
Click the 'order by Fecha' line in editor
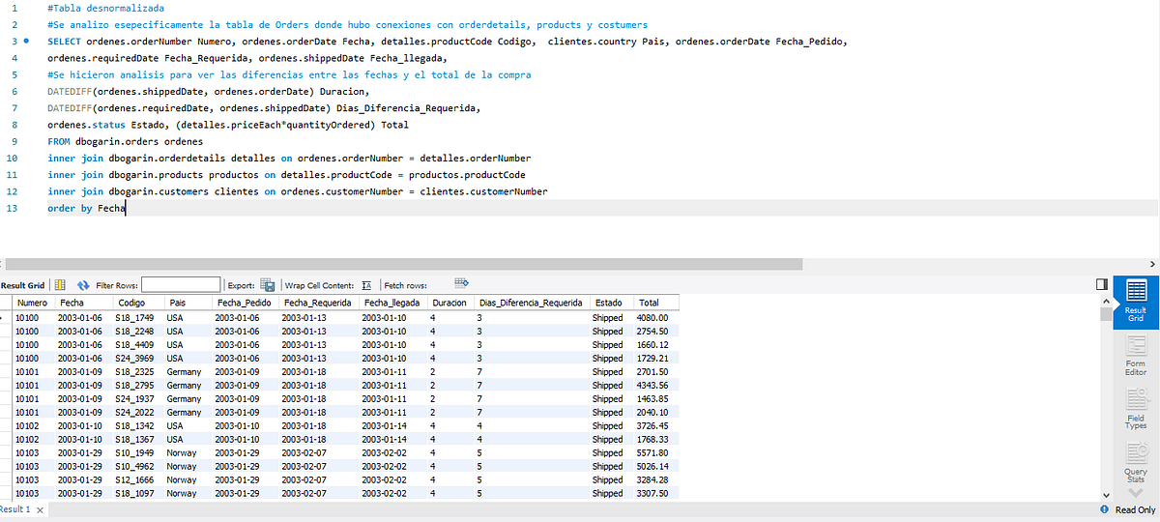pyautogui.click(x=86, y=208)
